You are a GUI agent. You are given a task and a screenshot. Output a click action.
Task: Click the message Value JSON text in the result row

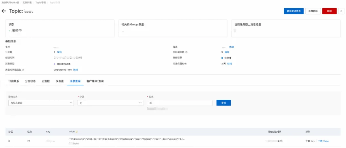(x=127, y=139)
